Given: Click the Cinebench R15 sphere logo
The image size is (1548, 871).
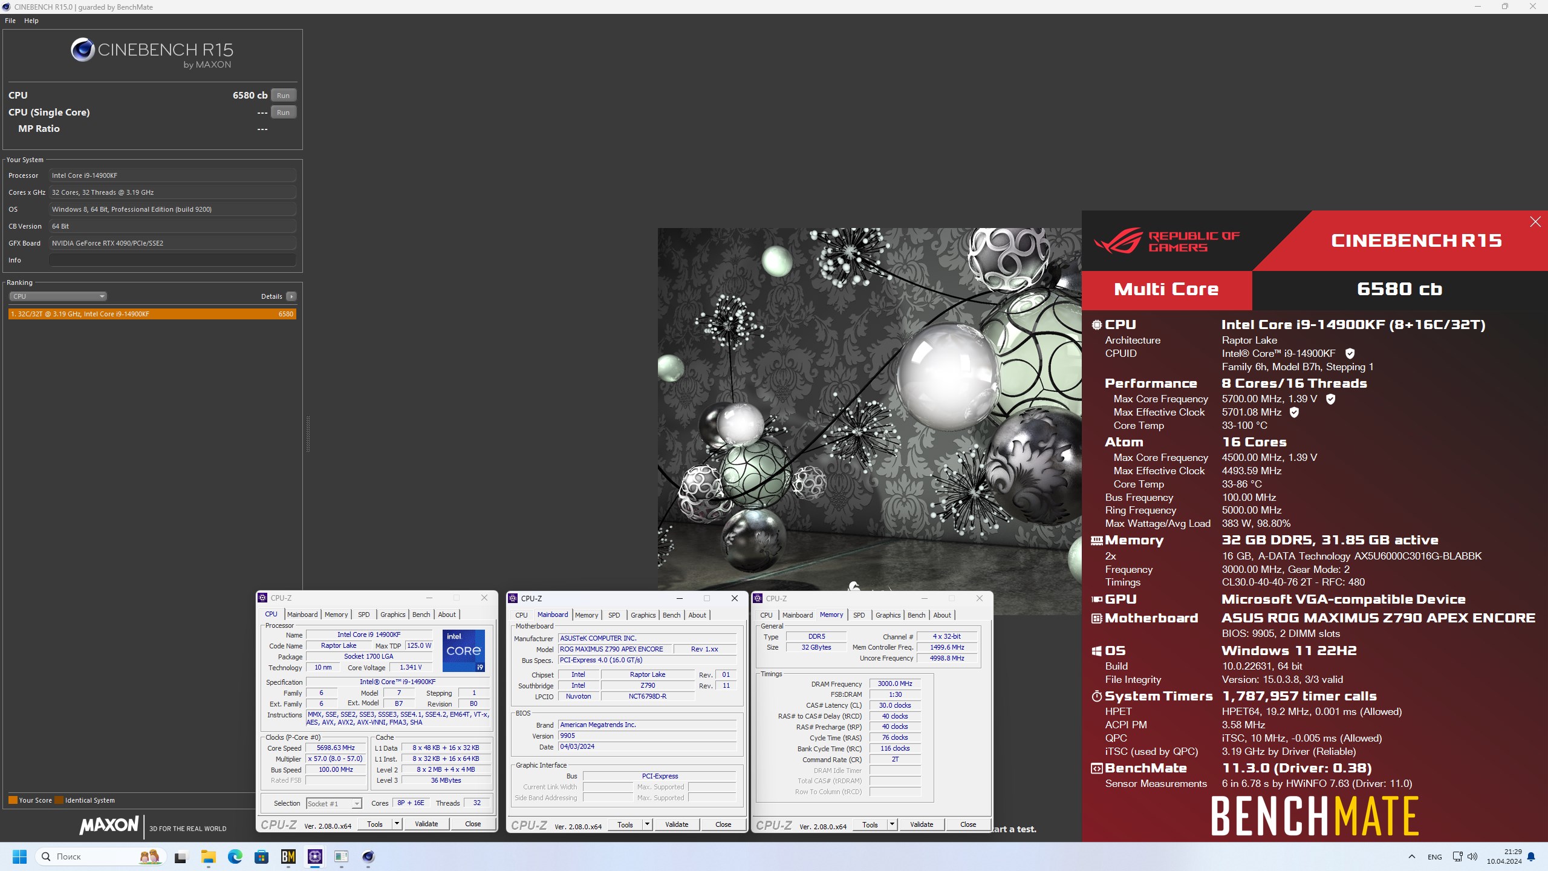Looking at the screenshot, I should (x=82, y=50).
